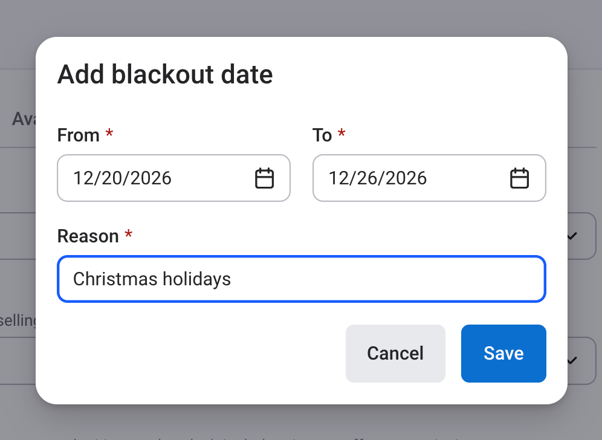Viewport: 602px width, 440px height.
Task: Click the partially visible selling text
Action: (x=18, y=320)
